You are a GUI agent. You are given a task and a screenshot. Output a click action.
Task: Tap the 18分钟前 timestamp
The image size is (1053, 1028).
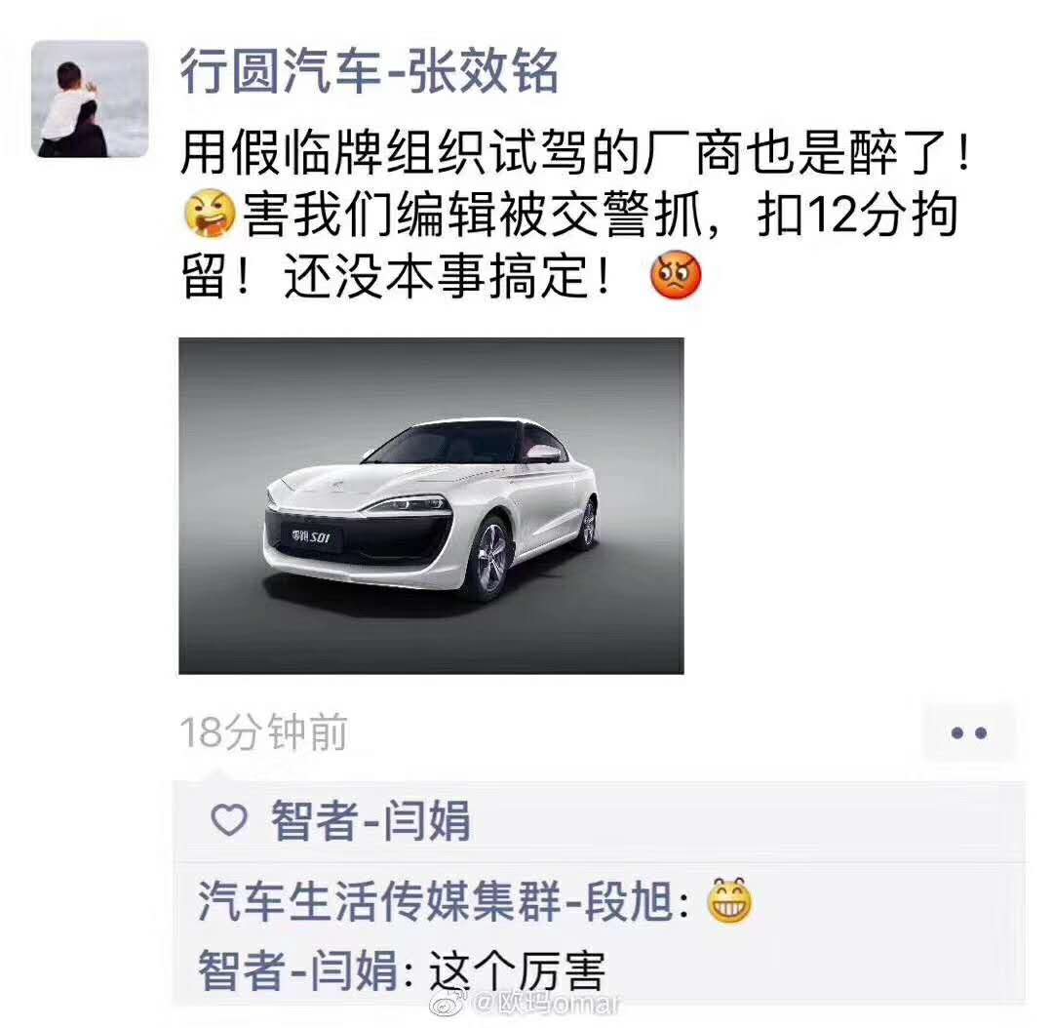[263, 732]
